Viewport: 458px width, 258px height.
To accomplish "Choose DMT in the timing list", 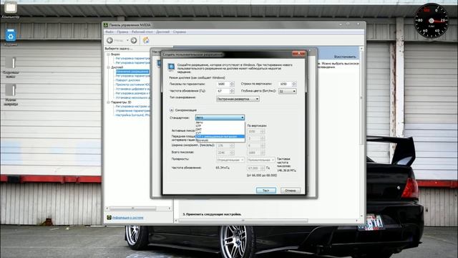I will tap(220, 130).
